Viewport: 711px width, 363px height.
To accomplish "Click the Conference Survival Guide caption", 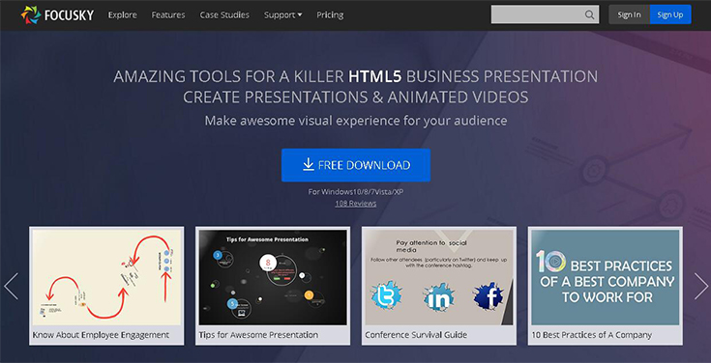I will click(x=416, y=335).
